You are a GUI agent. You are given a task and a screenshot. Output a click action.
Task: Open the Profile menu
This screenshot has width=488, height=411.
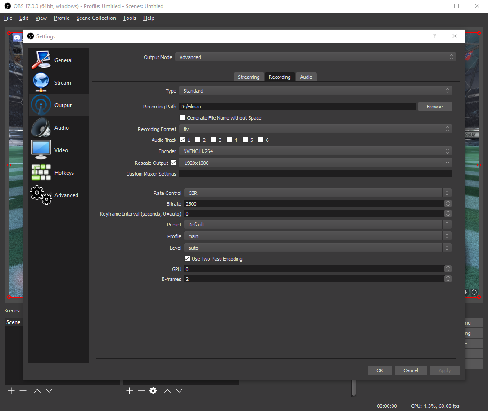click(62, 18)
